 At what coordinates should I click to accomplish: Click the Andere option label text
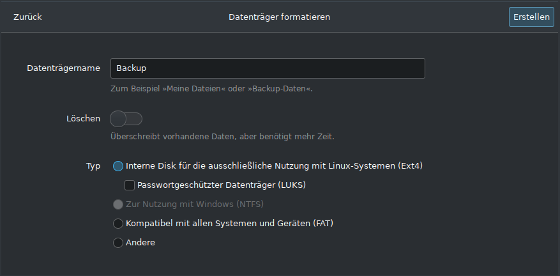point(140,242)
